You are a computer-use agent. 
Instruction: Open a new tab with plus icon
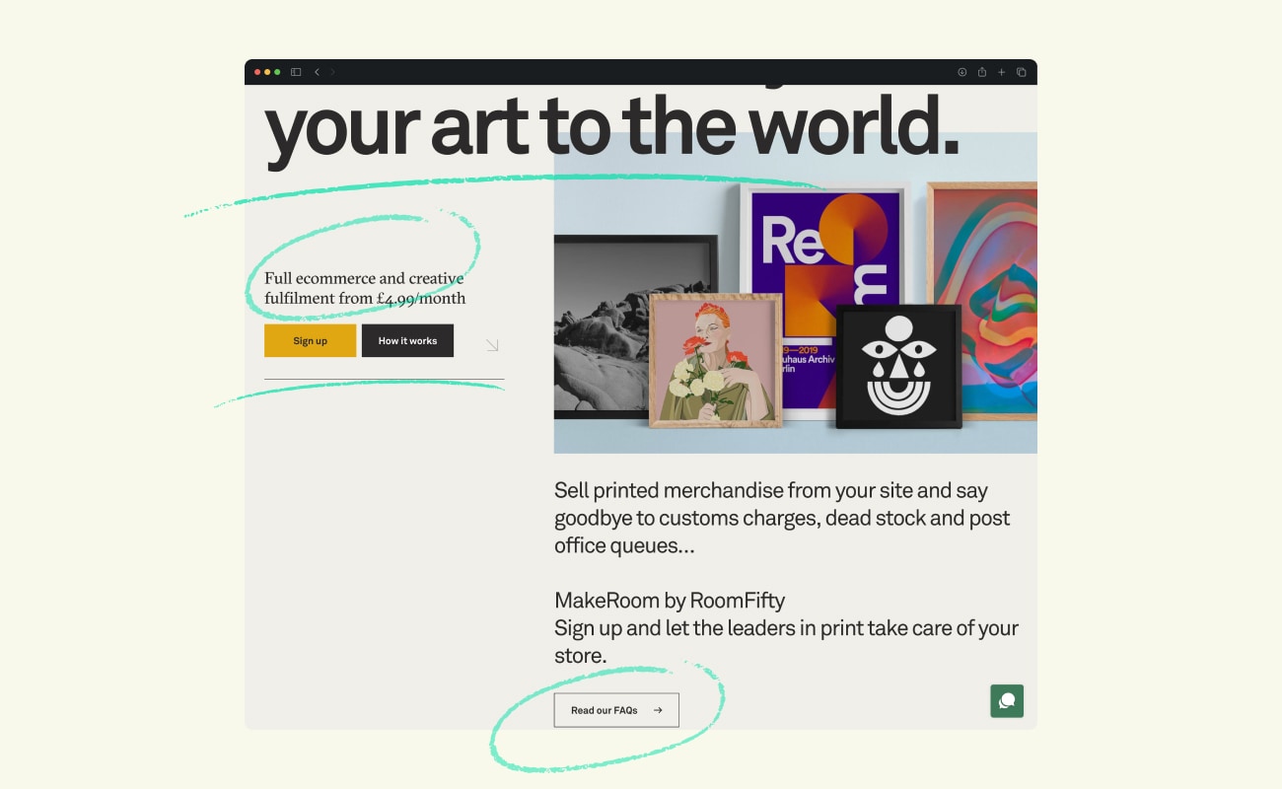(1002, 72)
